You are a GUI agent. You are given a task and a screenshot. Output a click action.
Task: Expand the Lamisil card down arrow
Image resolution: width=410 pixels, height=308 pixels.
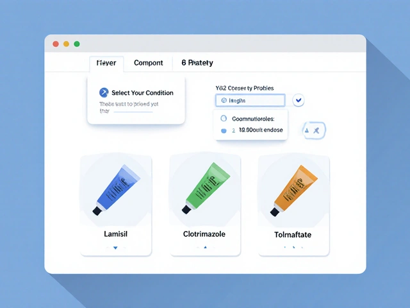tap(115, 247)
